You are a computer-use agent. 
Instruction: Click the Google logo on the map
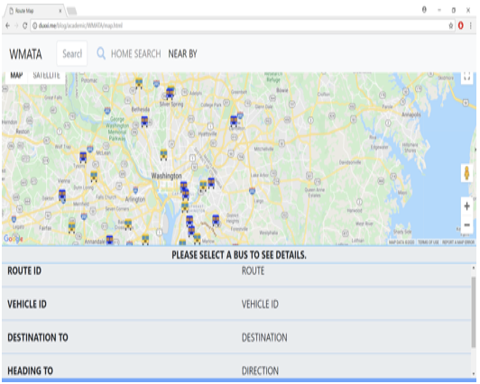coord(14,239)
